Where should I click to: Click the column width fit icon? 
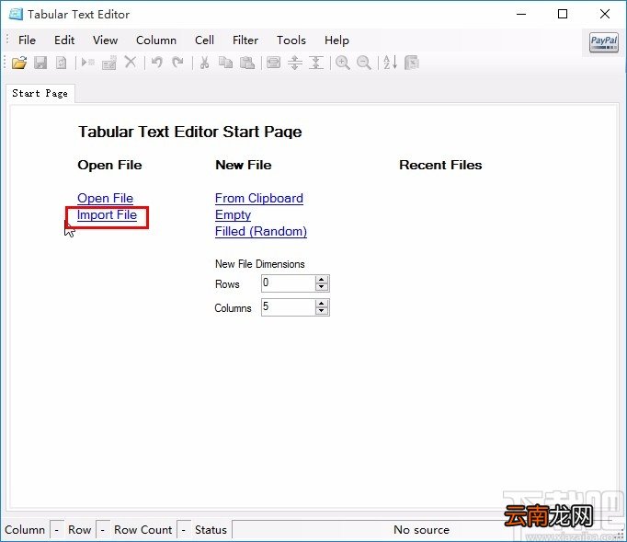click(x=274, y=63)
